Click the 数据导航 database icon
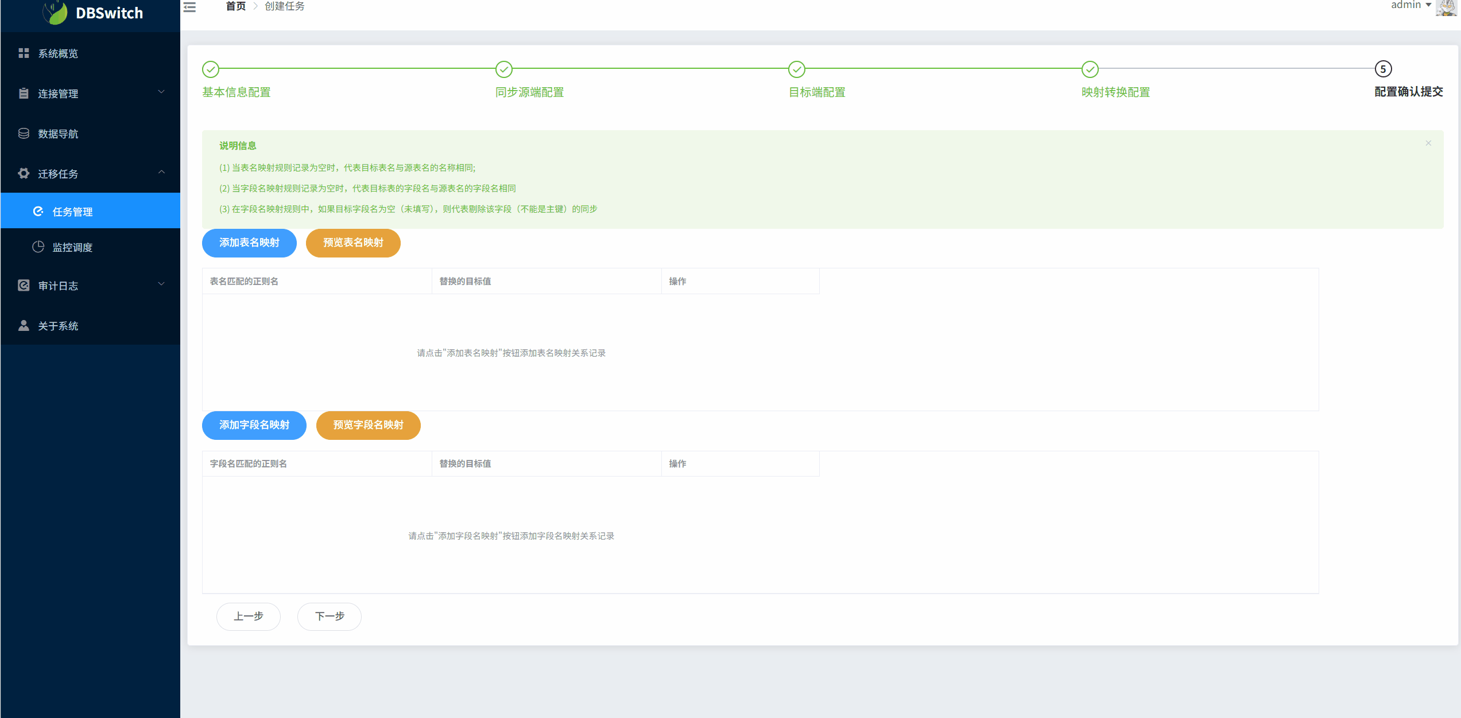Screen dimensions: 1461x718 (x=24, y=134)
